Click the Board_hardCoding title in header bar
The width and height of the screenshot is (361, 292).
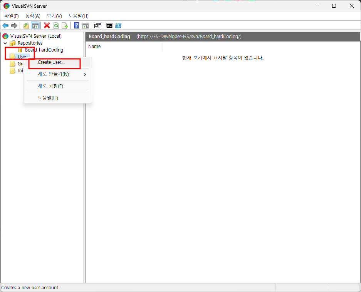coord(109,37)
